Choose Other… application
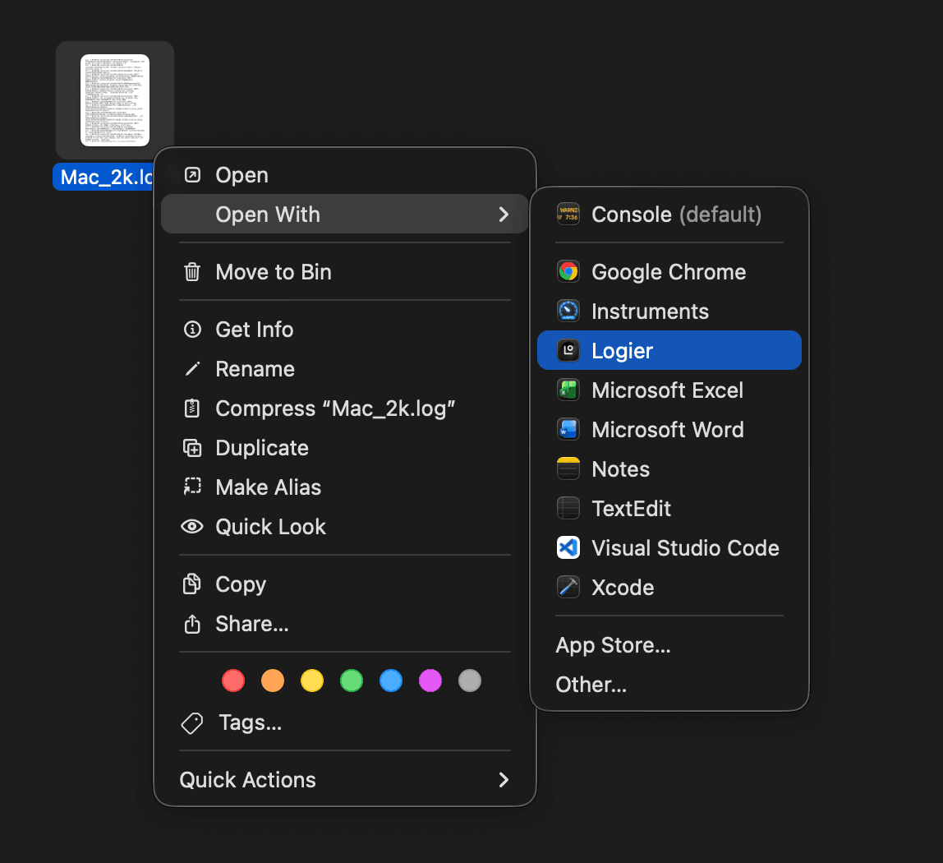The width and height of the screenshot is (943, 863). click(669, 685)
